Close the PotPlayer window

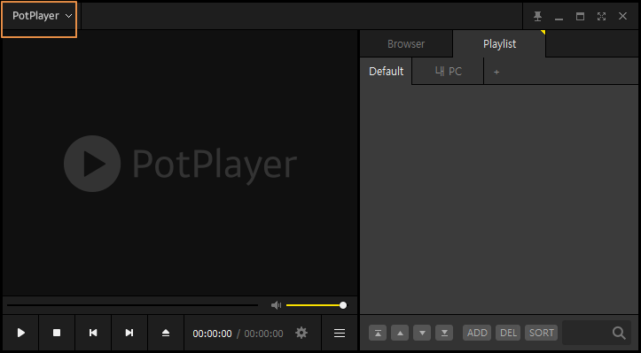pyautogui.click(x=622, y=16)
